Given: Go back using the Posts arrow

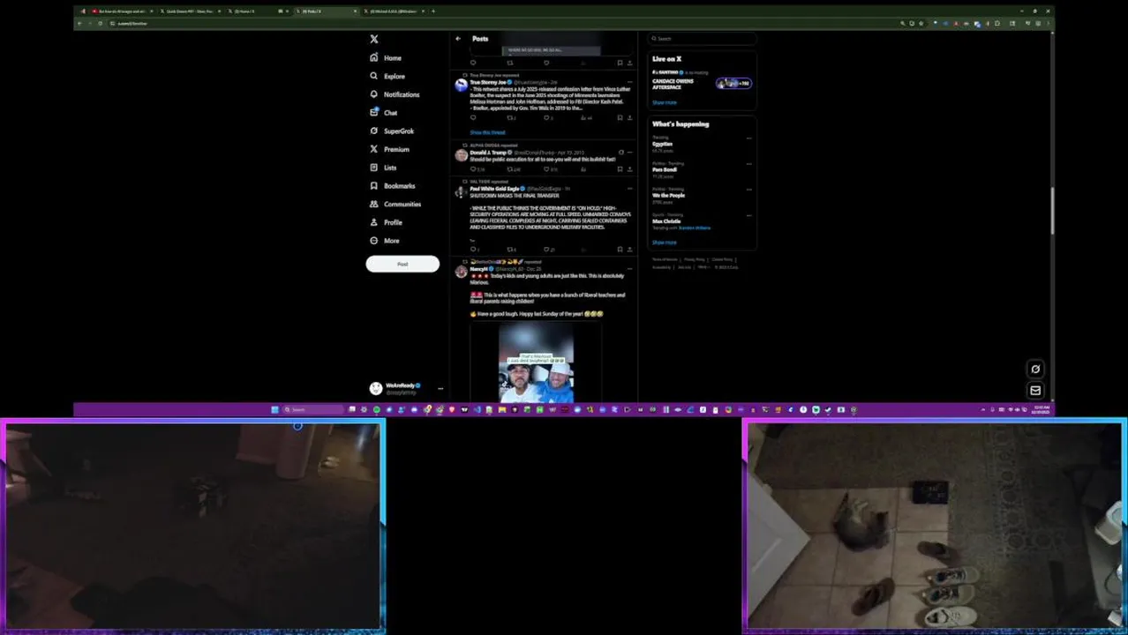Looking at the screenshot, I should [x=457, y=39].
